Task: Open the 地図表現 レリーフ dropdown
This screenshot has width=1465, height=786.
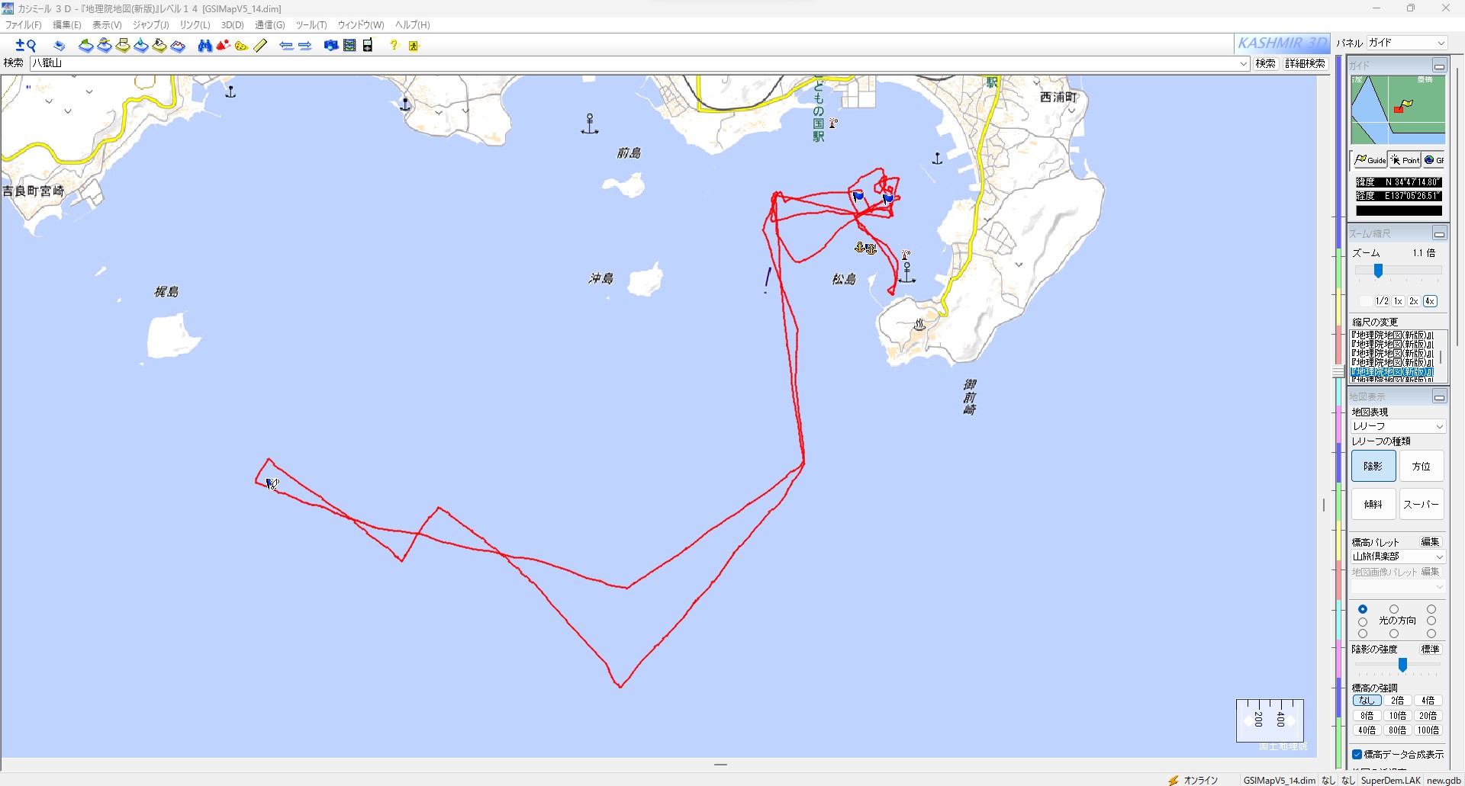Action: click(x=1398, y=426)
